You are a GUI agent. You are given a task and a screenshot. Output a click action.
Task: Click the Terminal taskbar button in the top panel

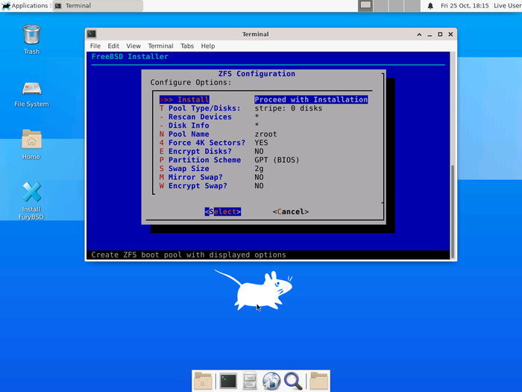click(x=98, y=6)
